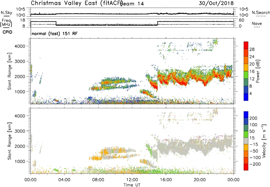Screen dimensions: 270x187
Task: Click the '2000' tick of the velocity panel
Action: (20, 146)
